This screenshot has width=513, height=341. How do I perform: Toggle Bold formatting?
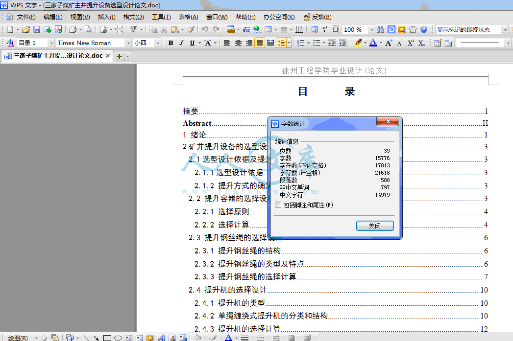(x=171, y=43)
